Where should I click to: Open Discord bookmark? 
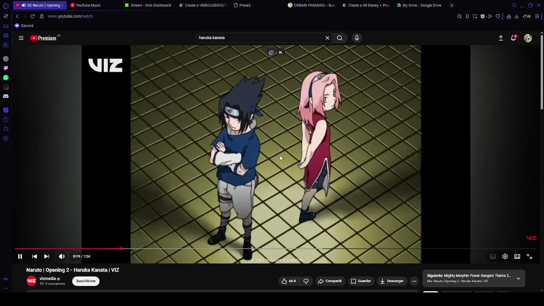tap(24, 25)
